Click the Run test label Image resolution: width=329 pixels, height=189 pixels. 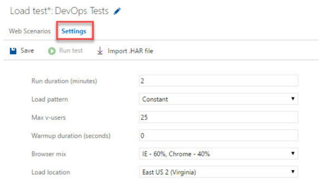pos(71,50)
